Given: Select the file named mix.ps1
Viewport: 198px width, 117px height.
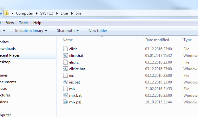Looking at the screenshot, I should (x=76, y=102).
